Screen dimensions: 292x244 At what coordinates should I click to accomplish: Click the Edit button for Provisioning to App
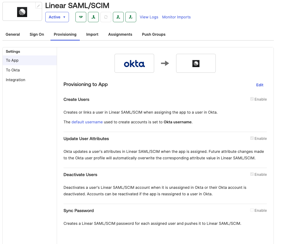(259, 85)
